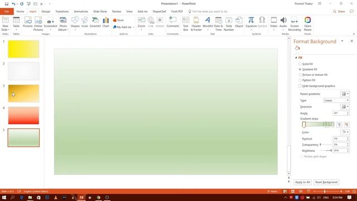Open the Windows Start menu

click(4, 197)
